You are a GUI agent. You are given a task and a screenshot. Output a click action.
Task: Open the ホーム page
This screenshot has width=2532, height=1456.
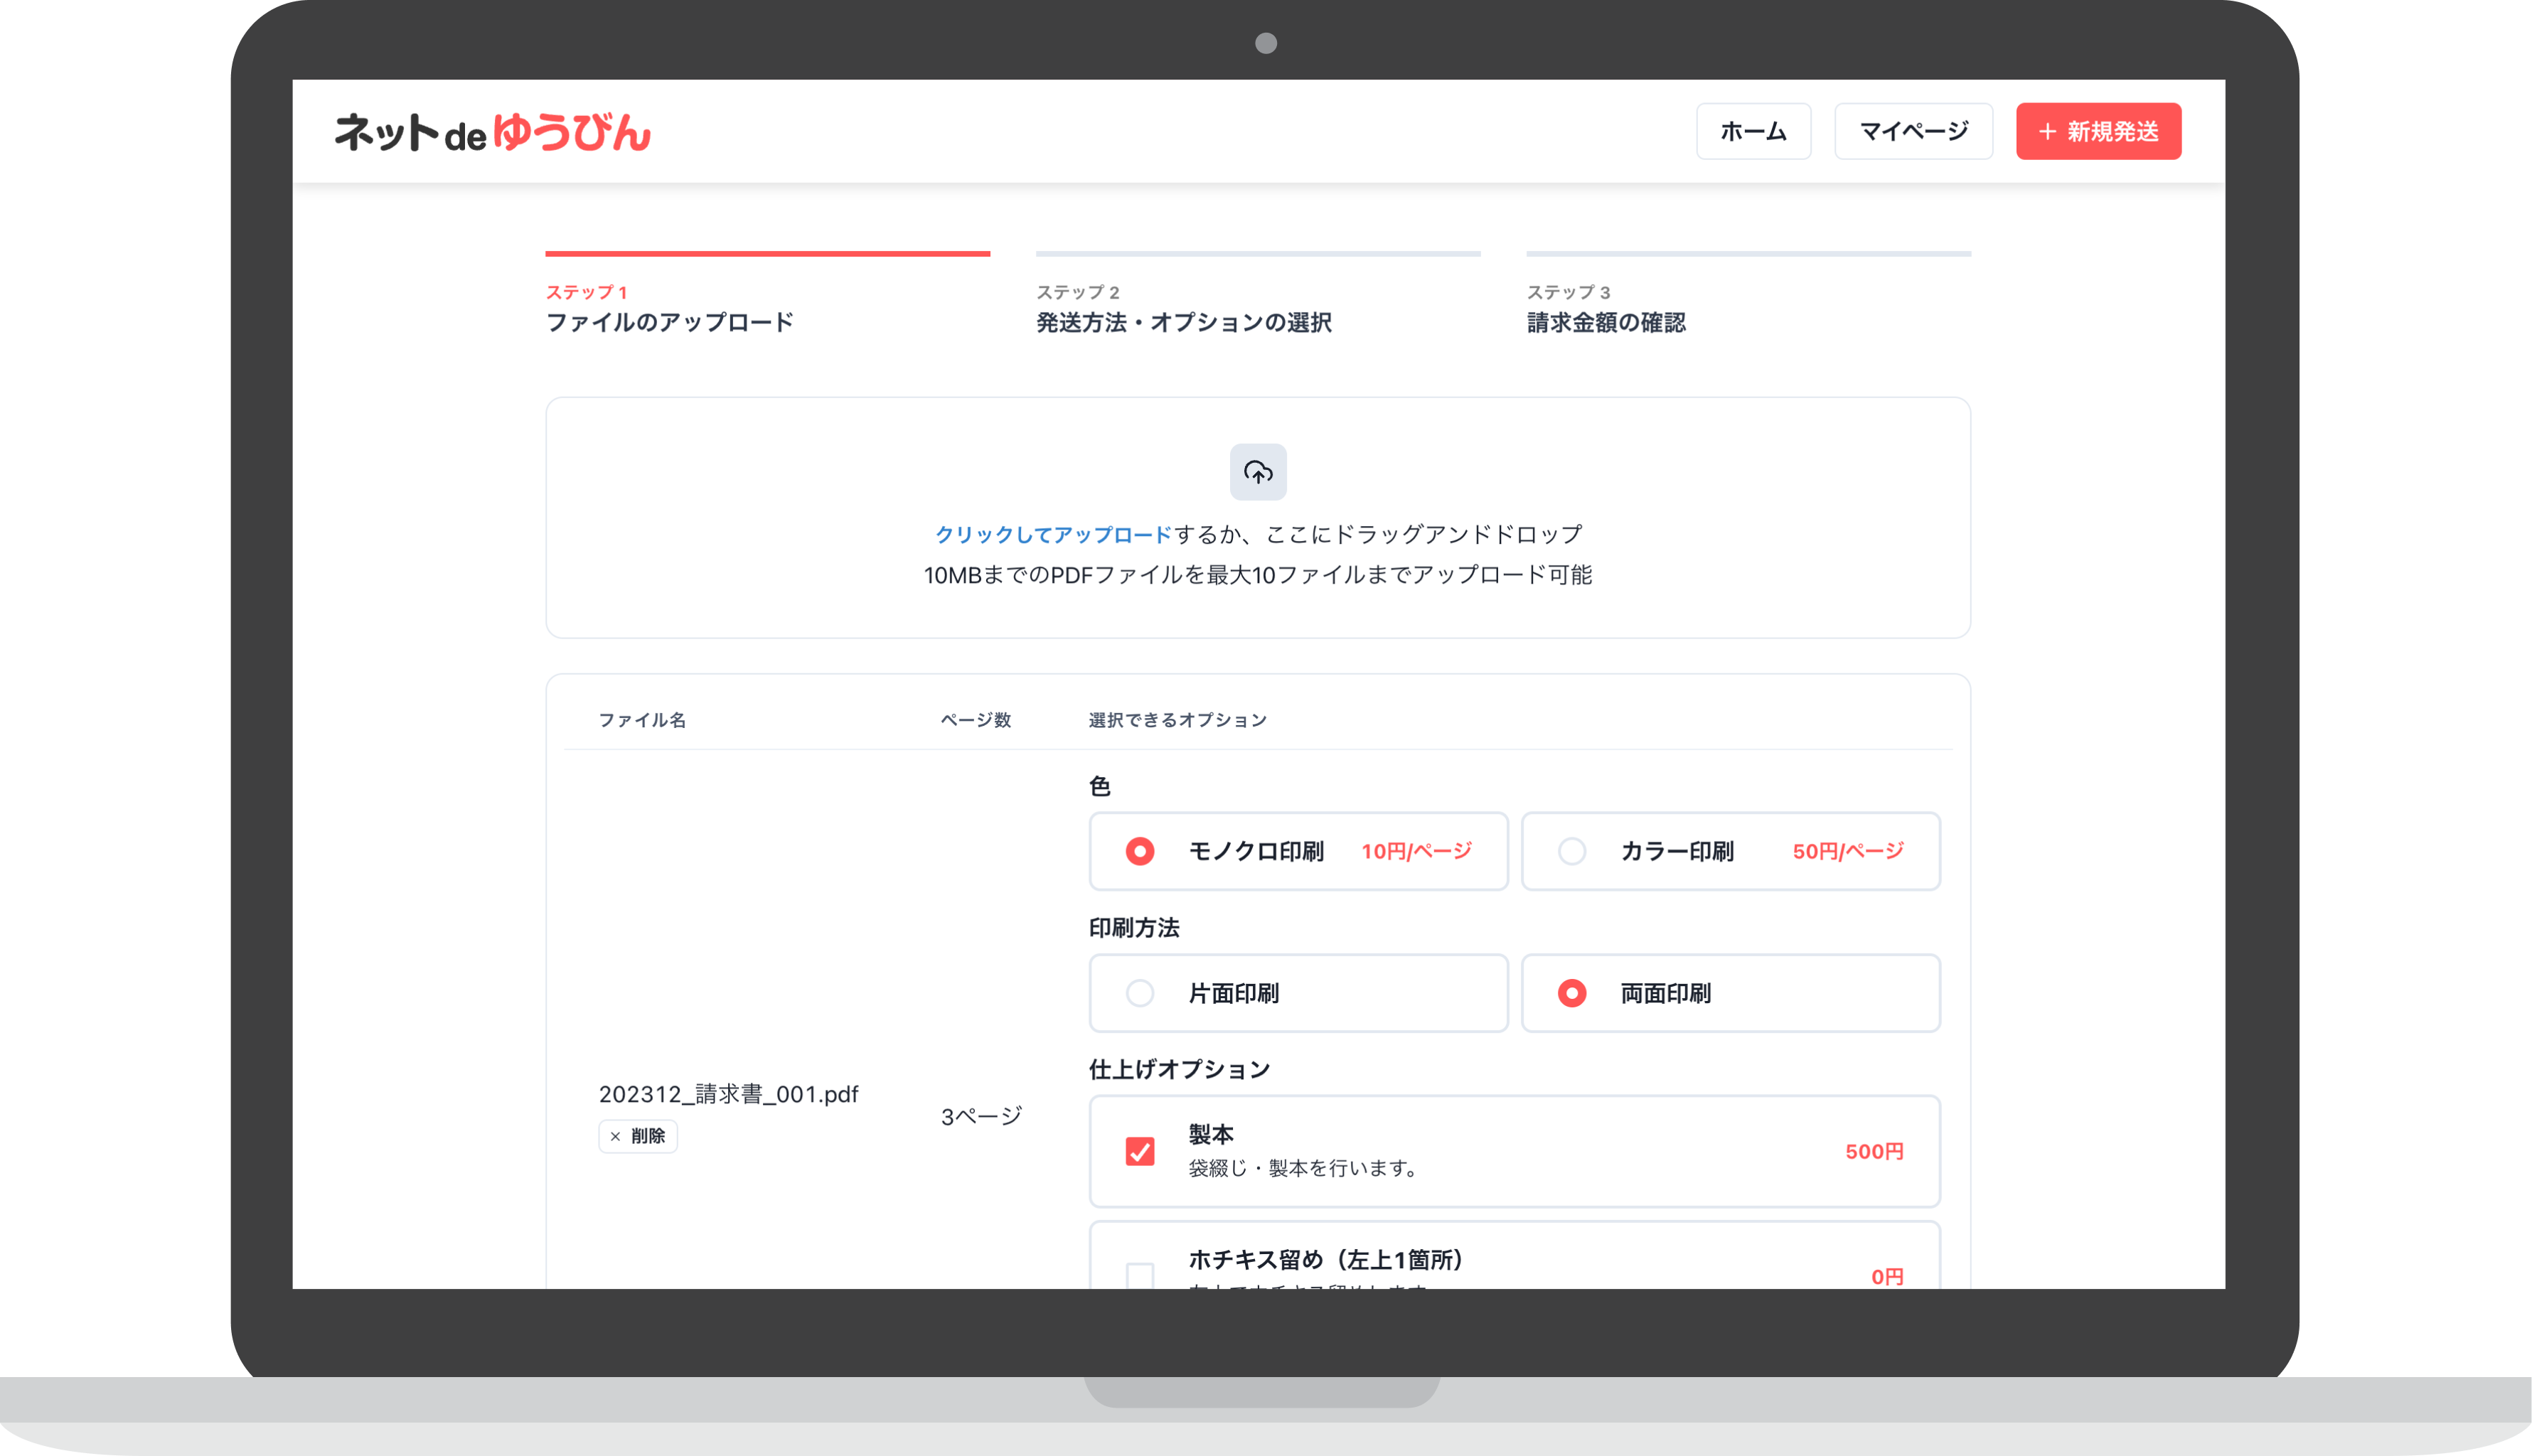(1753, 131)
